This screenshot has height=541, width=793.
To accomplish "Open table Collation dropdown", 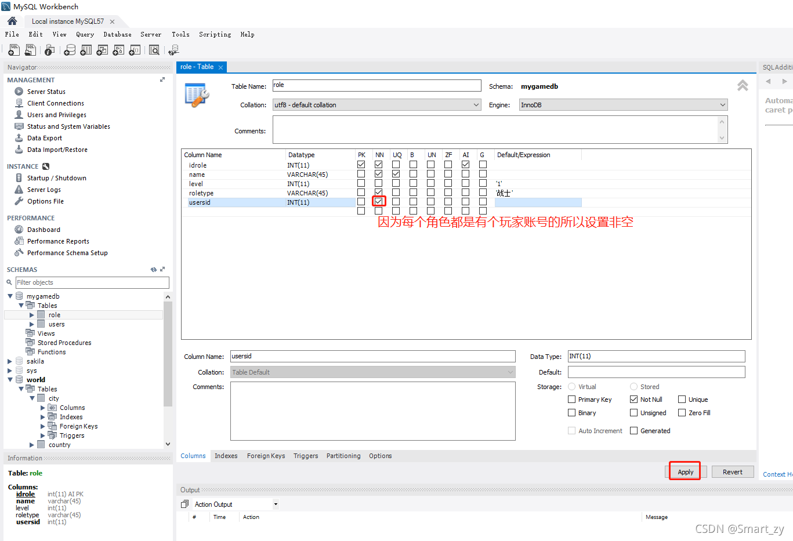I will (x=377, y=105).
